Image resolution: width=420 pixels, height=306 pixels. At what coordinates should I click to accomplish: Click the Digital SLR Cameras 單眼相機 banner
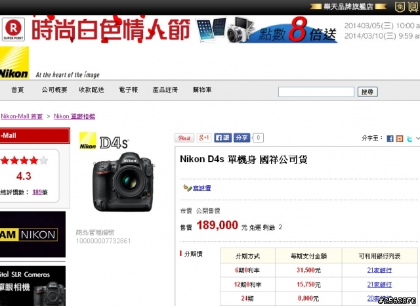(33, 286)
